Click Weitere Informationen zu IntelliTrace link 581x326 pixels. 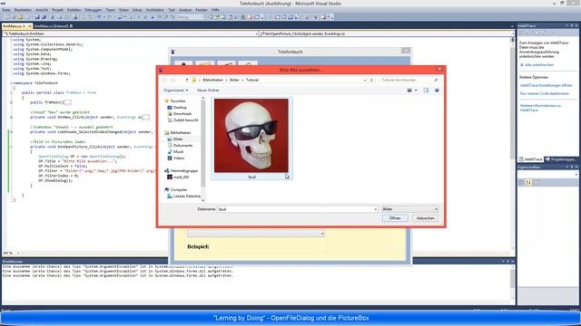pos(540,108)
